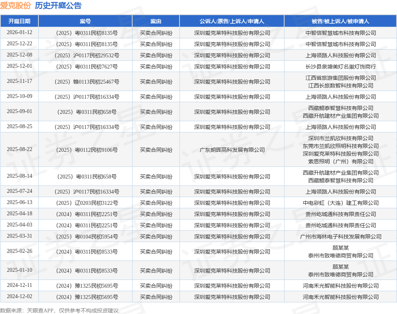Click the date cell 2025-08-14
Viewport: 397px width, 314px height.
point(19,176)
